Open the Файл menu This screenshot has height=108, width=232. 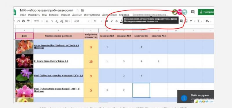click(23, 15)
